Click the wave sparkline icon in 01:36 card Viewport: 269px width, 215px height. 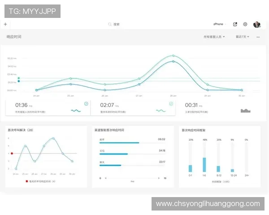(x=75, y=110)
